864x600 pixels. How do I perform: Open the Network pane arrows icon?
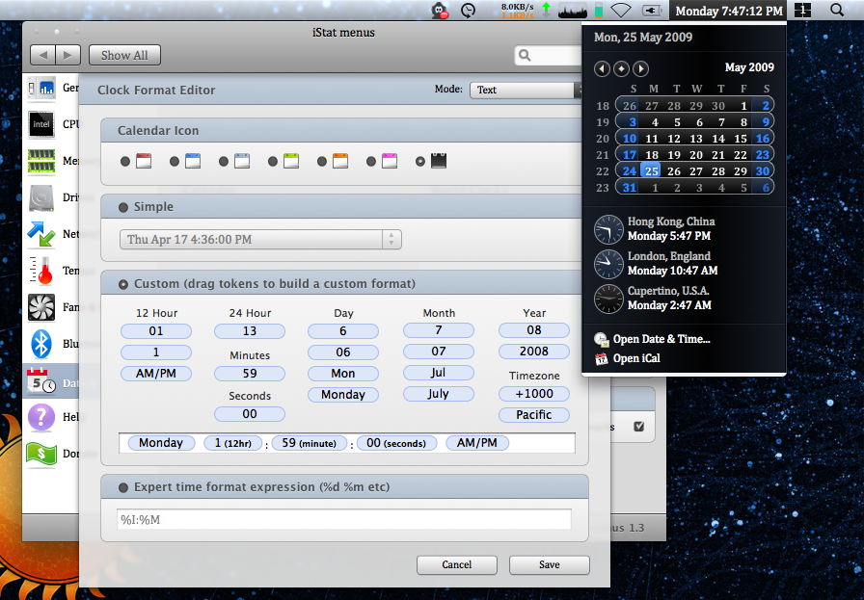41,234
